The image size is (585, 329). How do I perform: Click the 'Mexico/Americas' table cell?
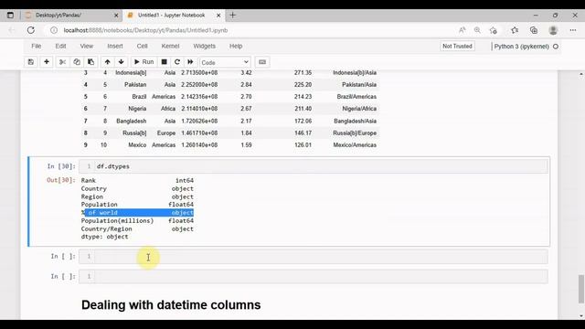(x=355, y=145)
